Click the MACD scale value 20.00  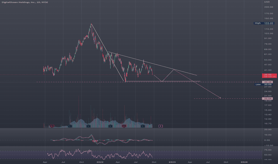[x=268, y=129]
